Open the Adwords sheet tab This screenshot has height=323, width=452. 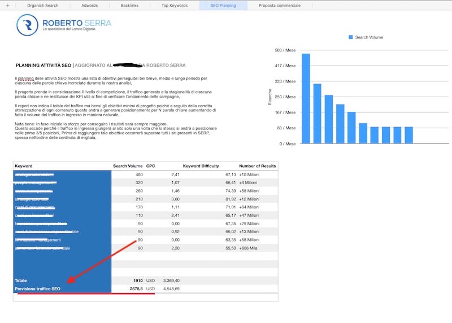[89, 6]
